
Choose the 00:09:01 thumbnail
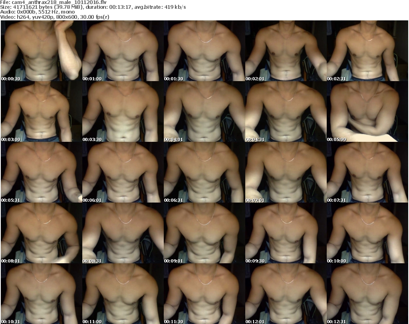204,233
